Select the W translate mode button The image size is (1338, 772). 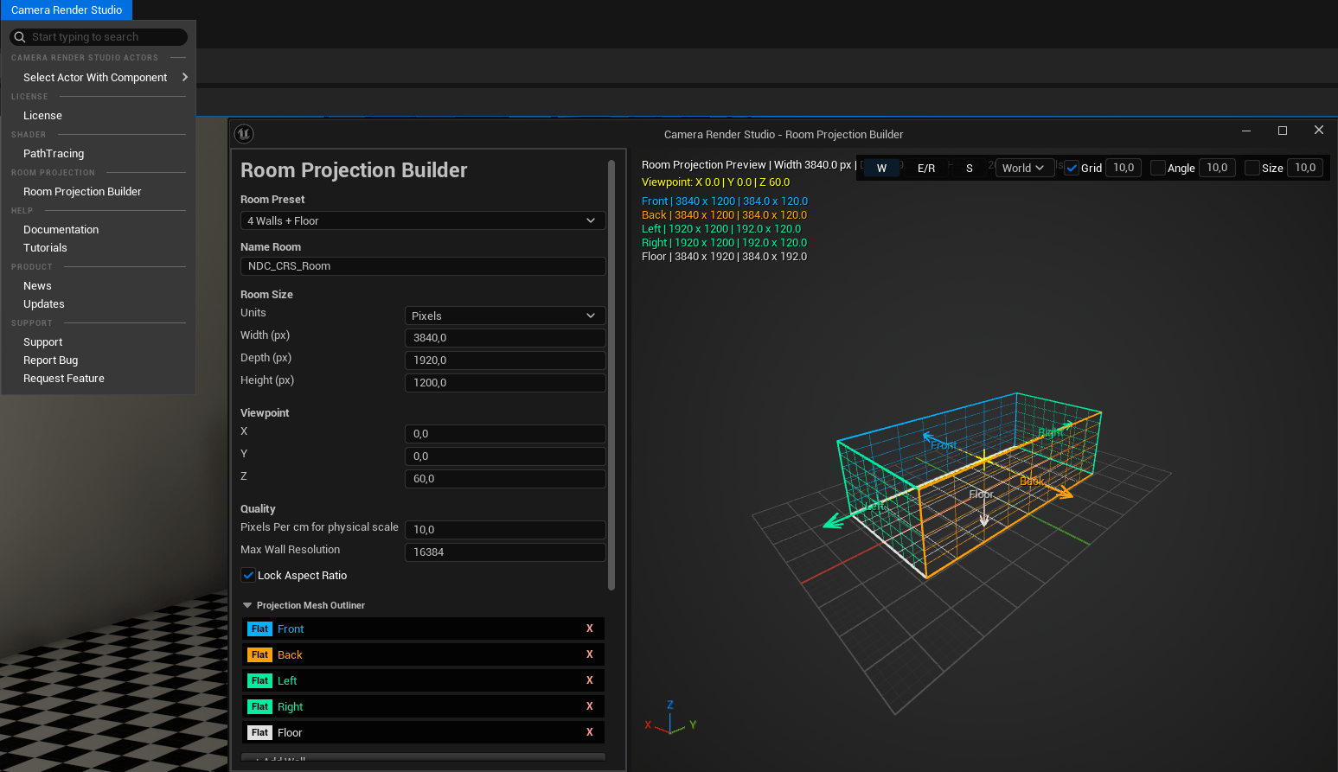tap(881, 168)
